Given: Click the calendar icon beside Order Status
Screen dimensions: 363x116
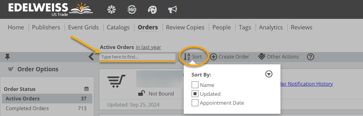Looking at the screenshot, I should pos(86,89).
